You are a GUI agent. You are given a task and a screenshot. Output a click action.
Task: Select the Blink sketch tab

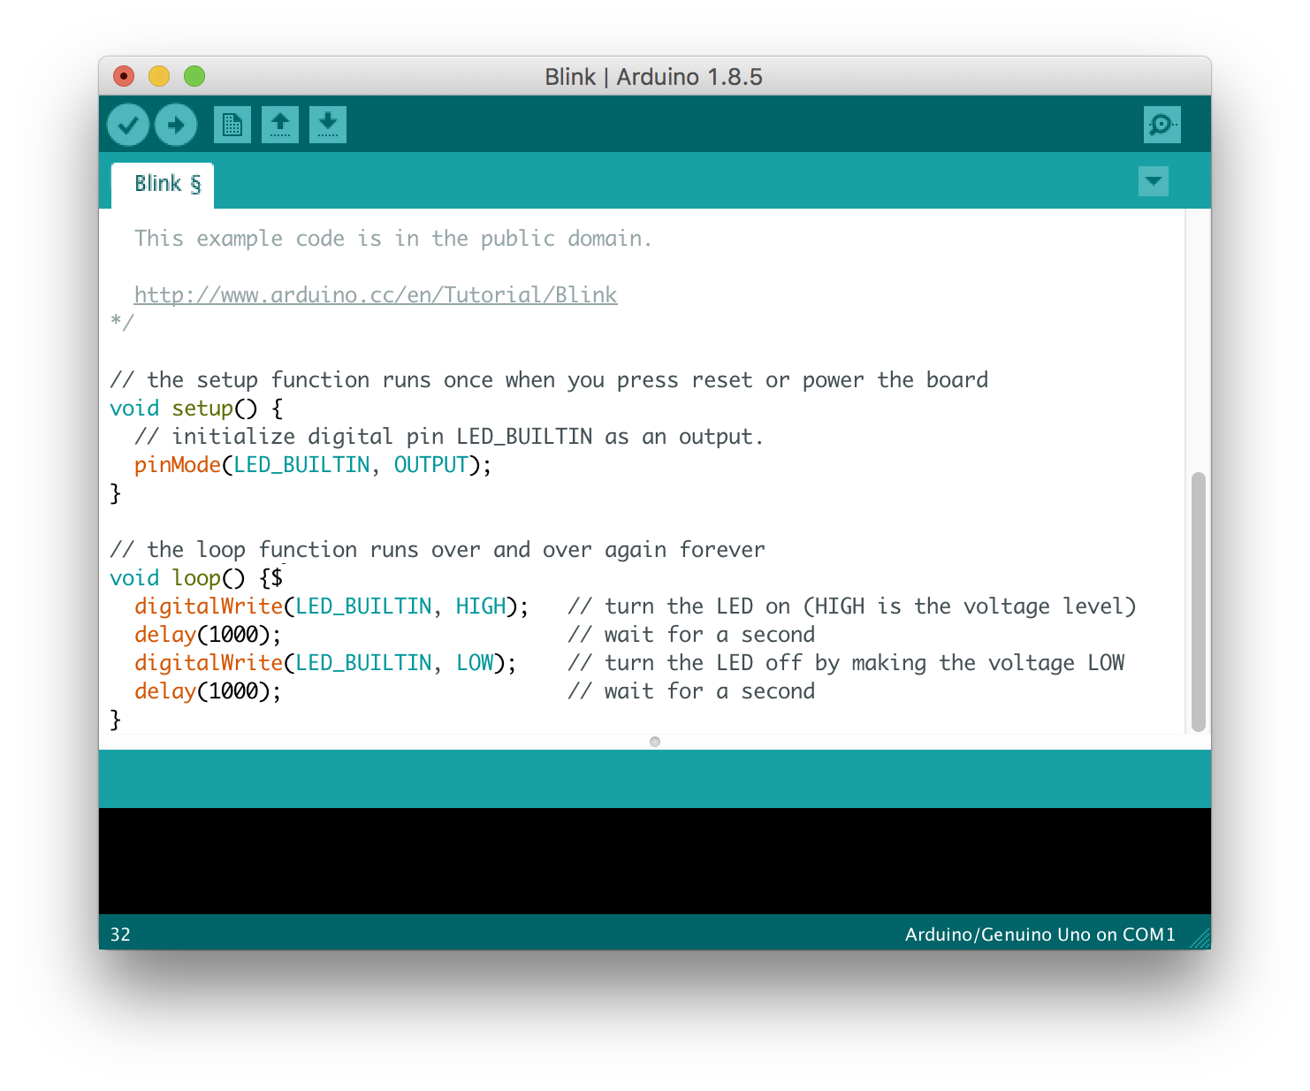[161, 184]
